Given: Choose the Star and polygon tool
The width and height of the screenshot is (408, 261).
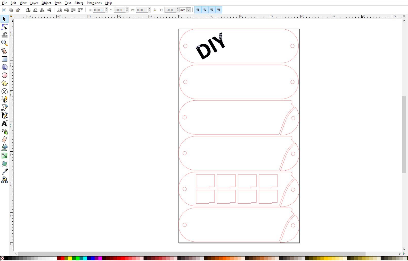Looking at the screenshot, I should pos(4,83).
